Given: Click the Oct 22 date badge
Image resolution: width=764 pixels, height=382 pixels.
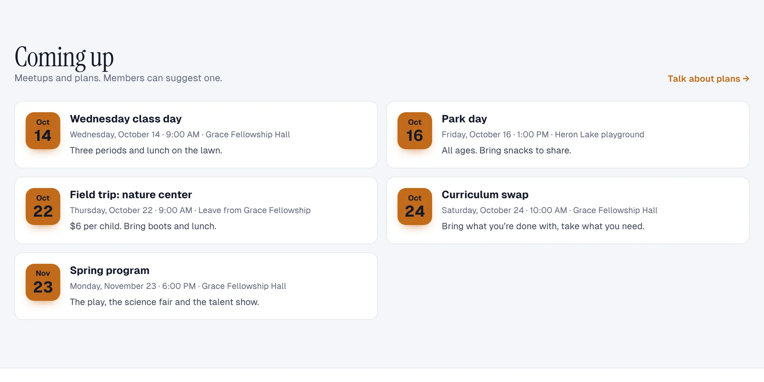Looking at the screenshot, I should [x=43, y=206].
